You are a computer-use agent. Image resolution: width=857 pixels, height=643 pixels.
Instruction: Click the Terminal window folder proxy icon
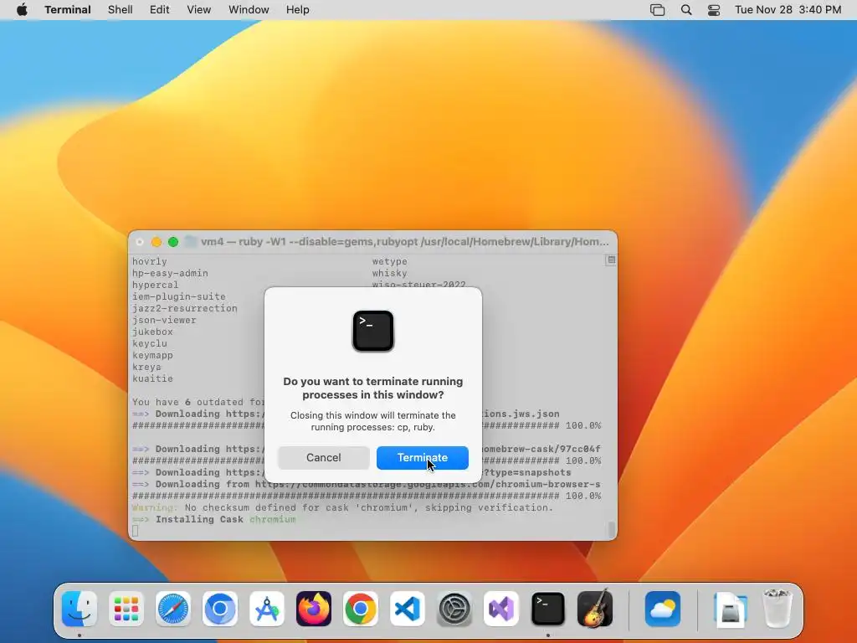(190, 242)
